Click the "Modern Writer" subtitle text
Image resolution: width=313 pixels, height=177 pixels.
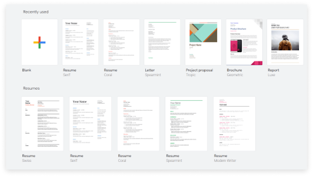225,160
